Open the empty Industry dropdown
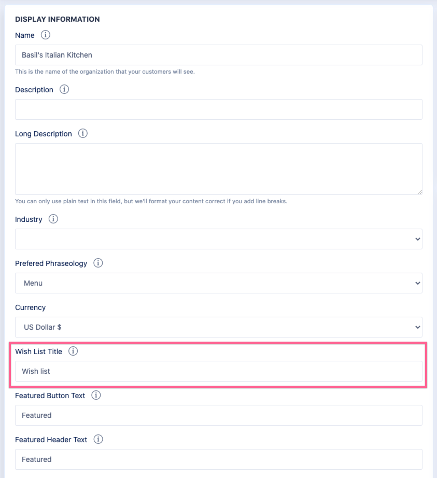 tap(218, 239)
